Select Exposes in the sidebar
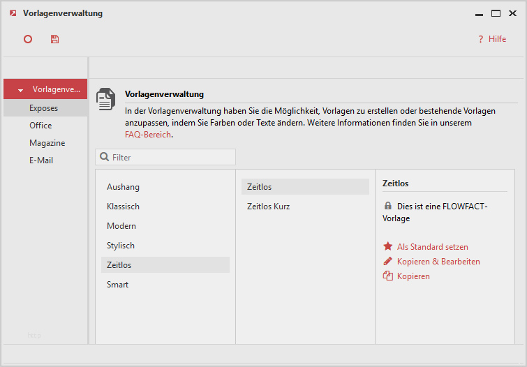 click(43, 108)
